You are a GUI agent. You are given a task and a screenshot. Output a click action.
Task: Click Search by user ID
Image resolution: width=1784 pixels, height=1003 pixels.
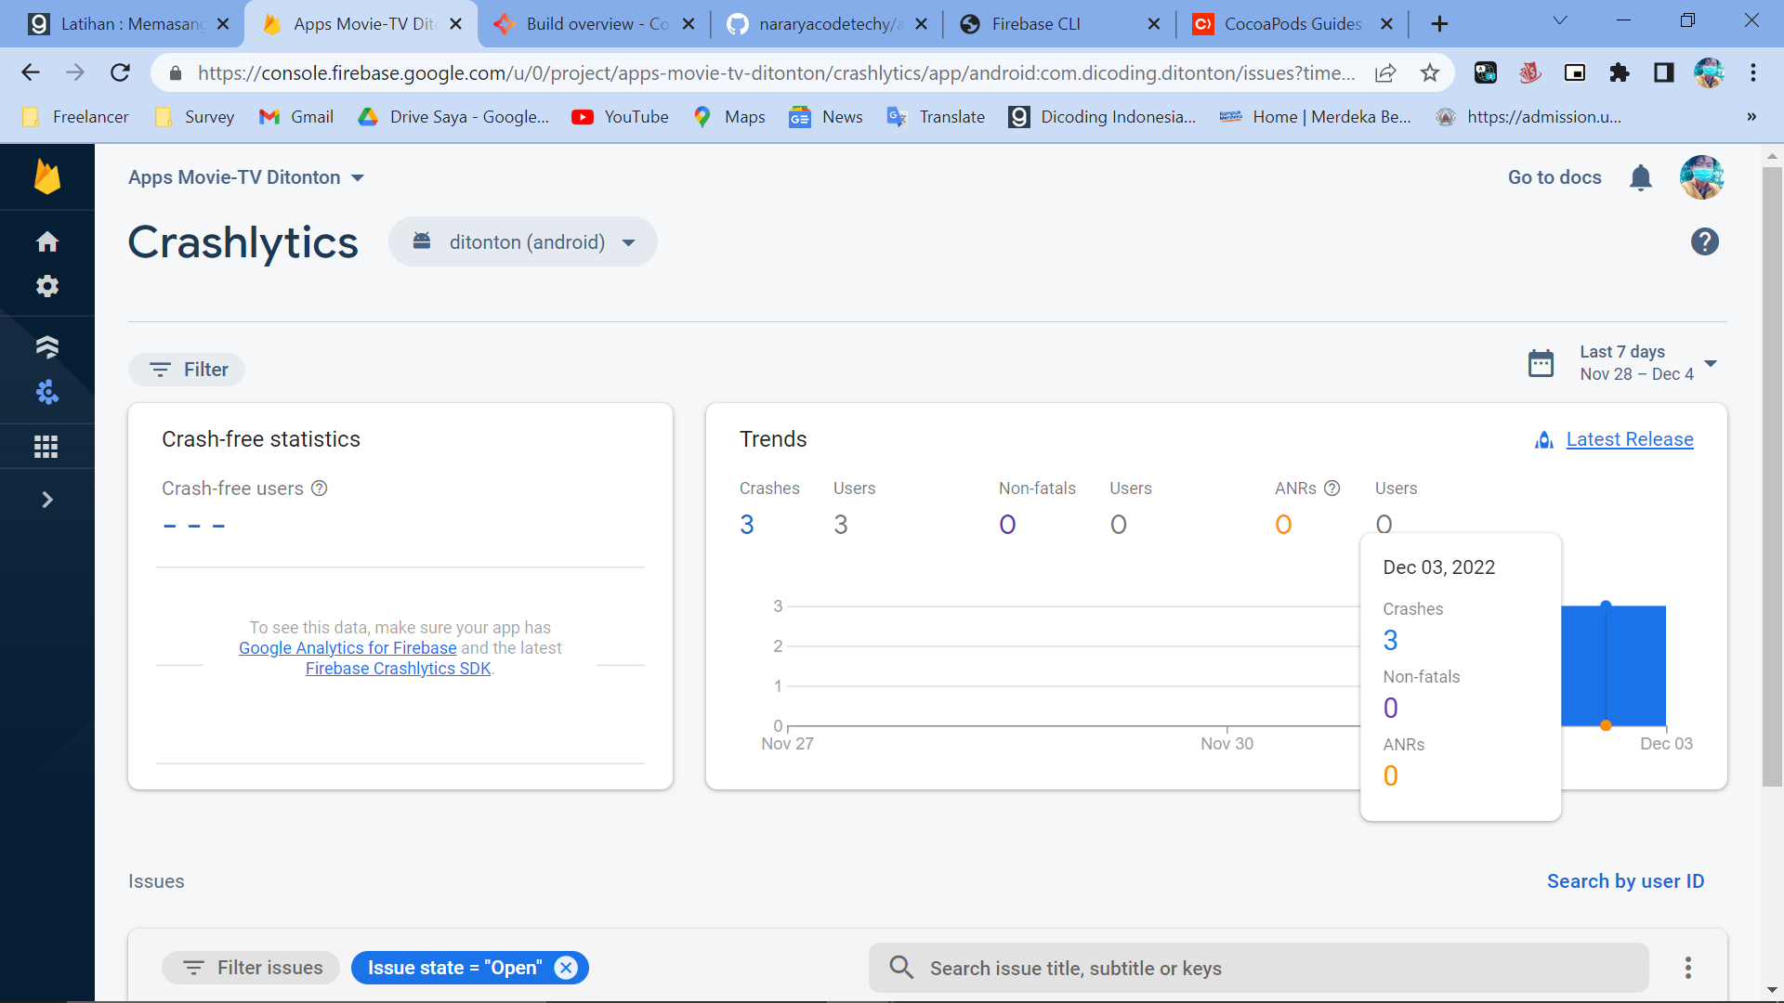tap(1625, 881)
